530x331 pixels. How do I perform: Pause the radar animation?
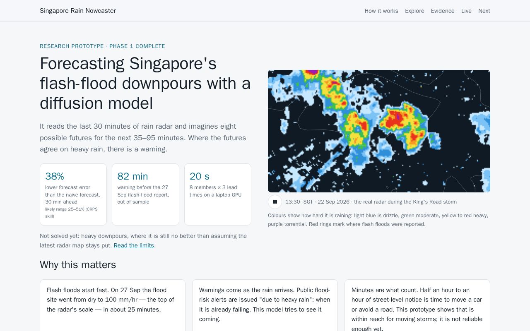275,202
